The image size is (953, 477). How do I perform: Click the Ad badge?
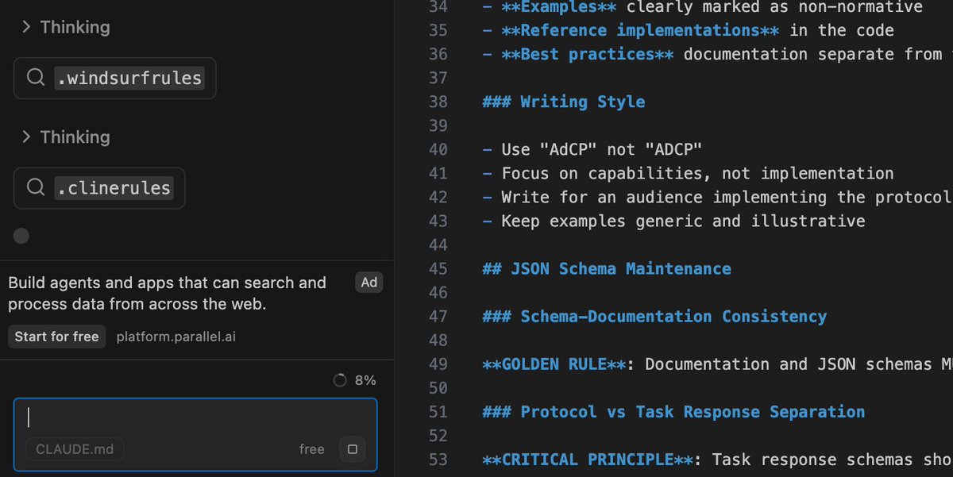[369, 283]
